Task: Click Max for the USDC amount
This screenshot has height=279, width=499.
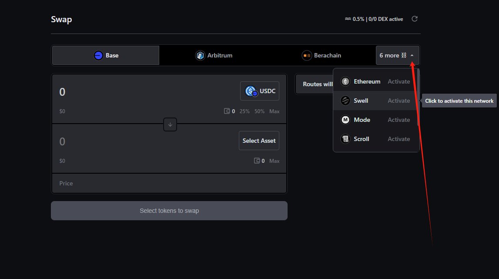Action: pos(275,111)
